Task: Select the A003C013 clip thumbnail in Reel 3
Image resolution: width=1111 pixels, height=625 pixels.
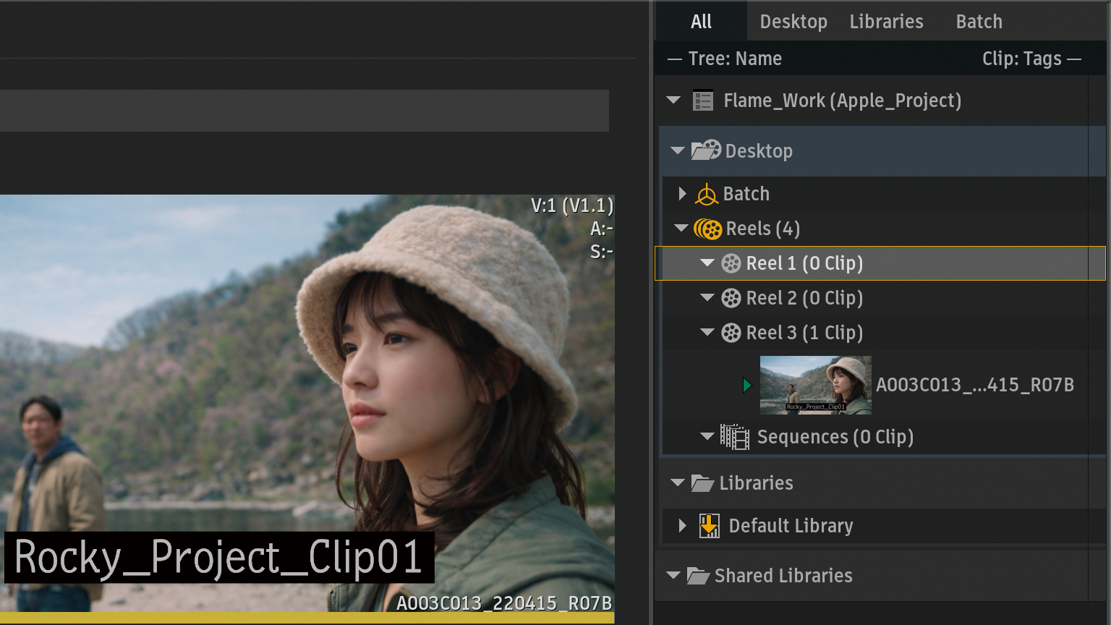Action: [x=815, y=385]
